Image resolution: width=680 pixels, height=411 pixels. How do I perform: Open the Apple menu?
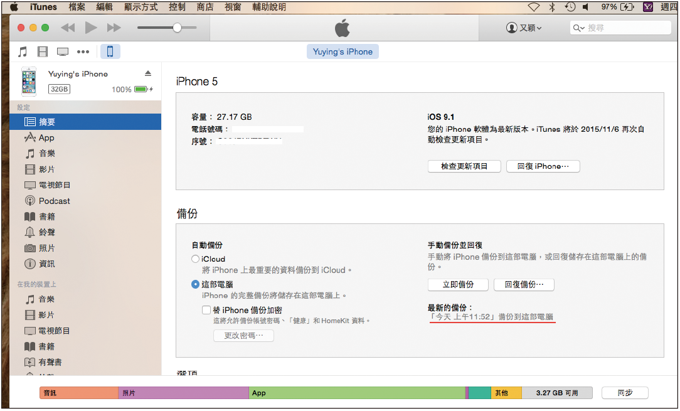[x=14, y=6]
